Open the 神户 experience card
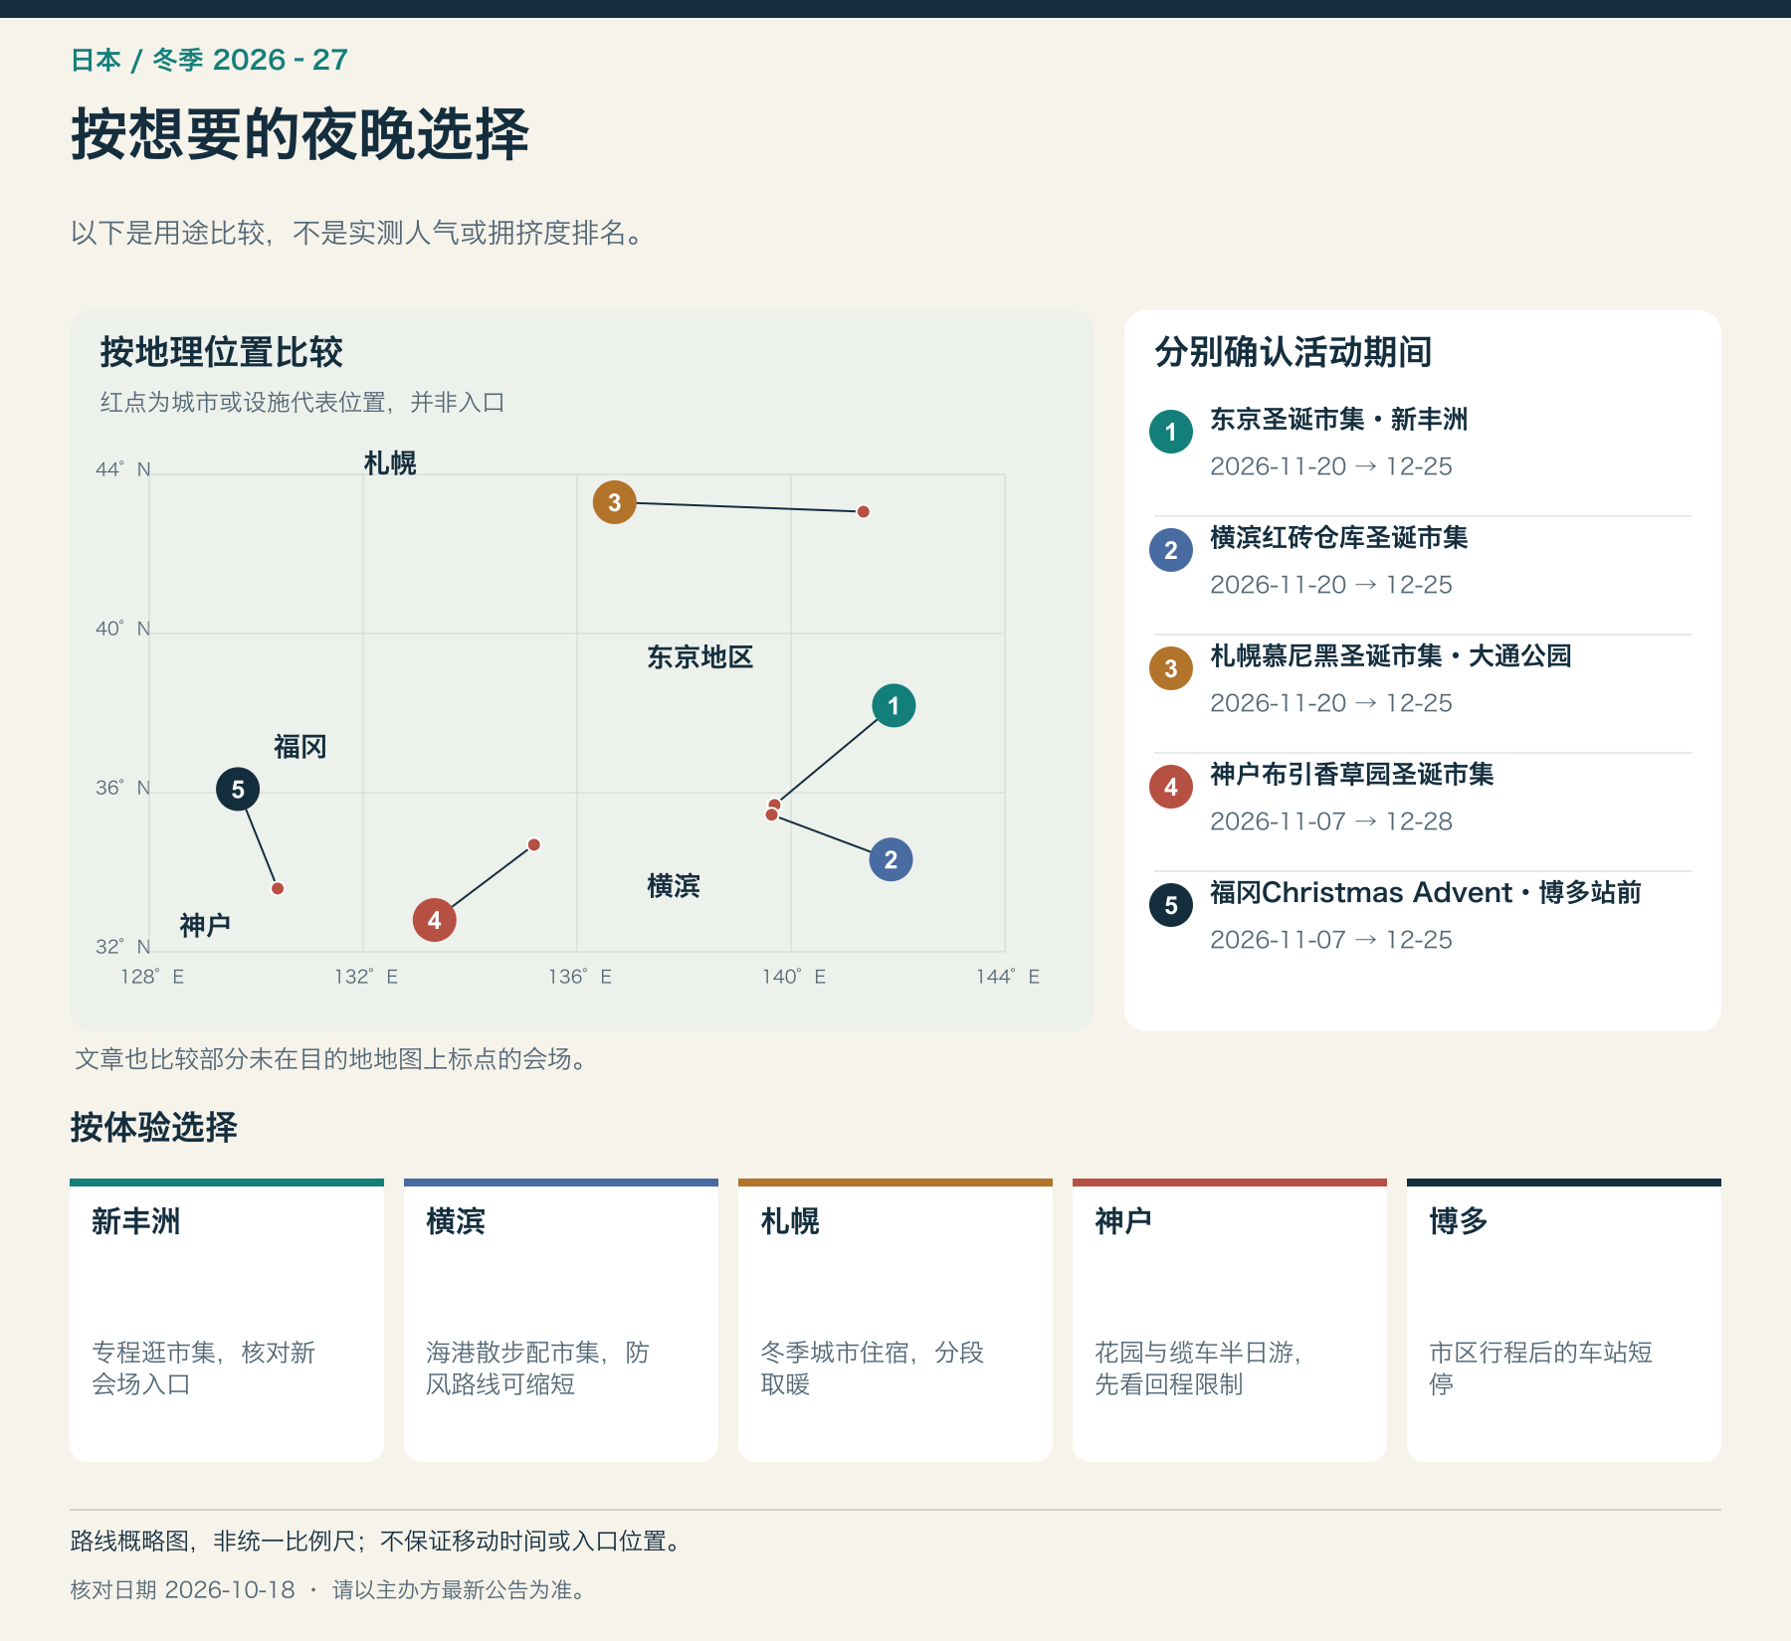 [1230, 1320]
